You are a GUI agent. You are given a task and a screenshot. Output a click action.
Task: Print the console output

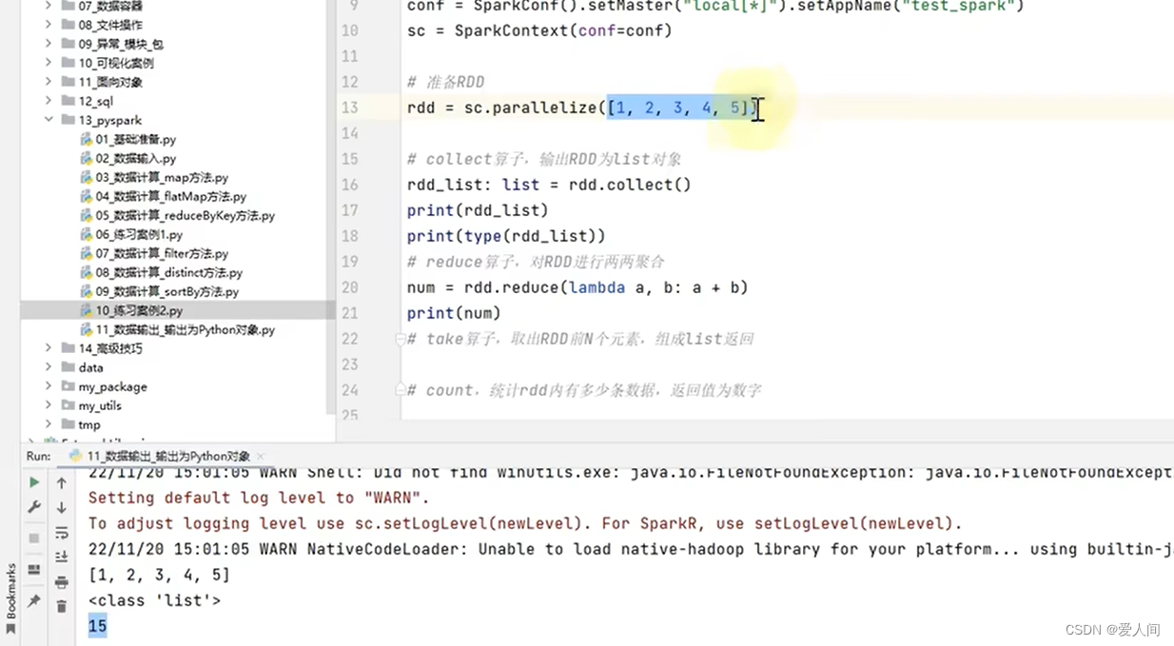[62, 582]
